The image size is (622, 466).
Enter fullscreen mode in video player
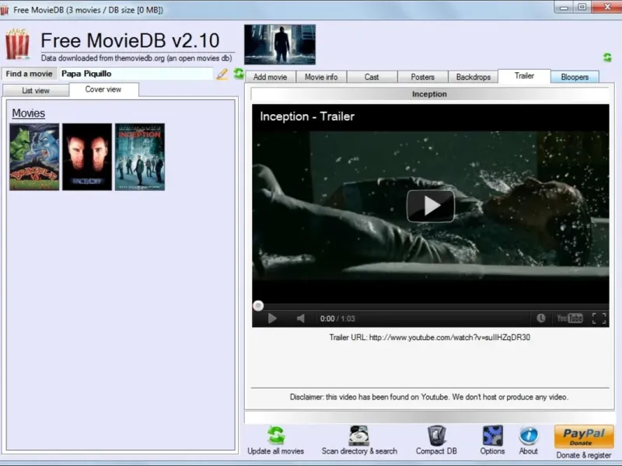[x=599, y=318]
